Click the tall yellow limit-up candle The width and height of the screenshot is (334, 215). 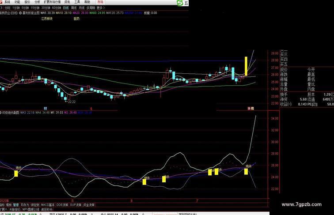click(246, 66)
